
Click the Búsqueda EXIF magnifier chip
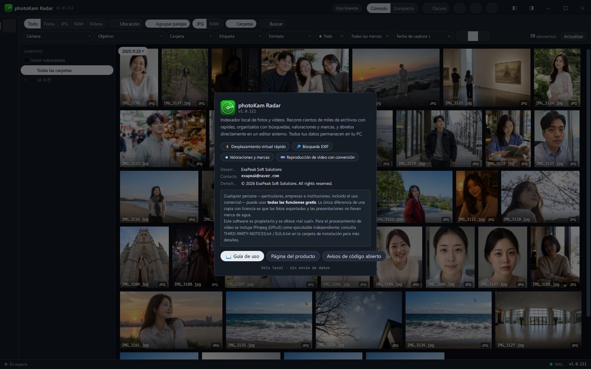tap(312, 146)
